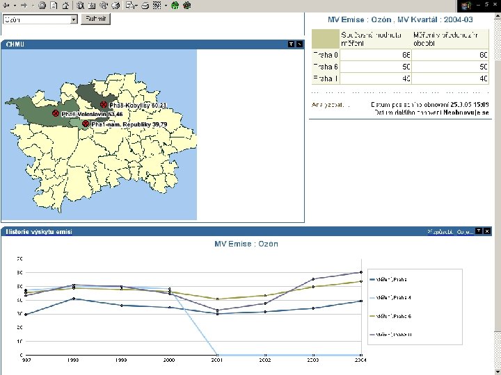Open the Back button history dropdown arrow
The width and height of the screenshot is (501, 375).
[x=15, y=6]
